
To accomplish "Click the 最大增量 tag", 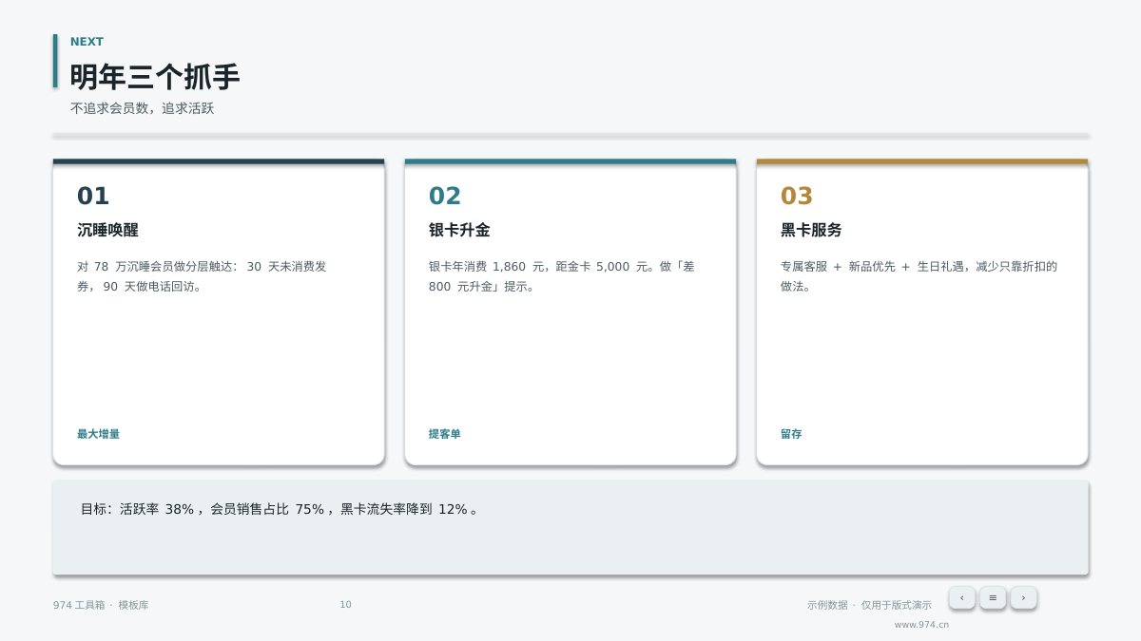I will pyautogui.click(x=98, y=434).
